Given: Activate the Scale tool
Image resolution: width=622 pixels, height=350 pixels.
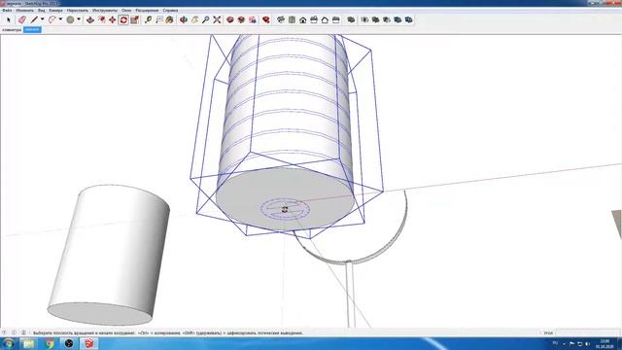Looking at the screenshot, I should tap(135, 19).
